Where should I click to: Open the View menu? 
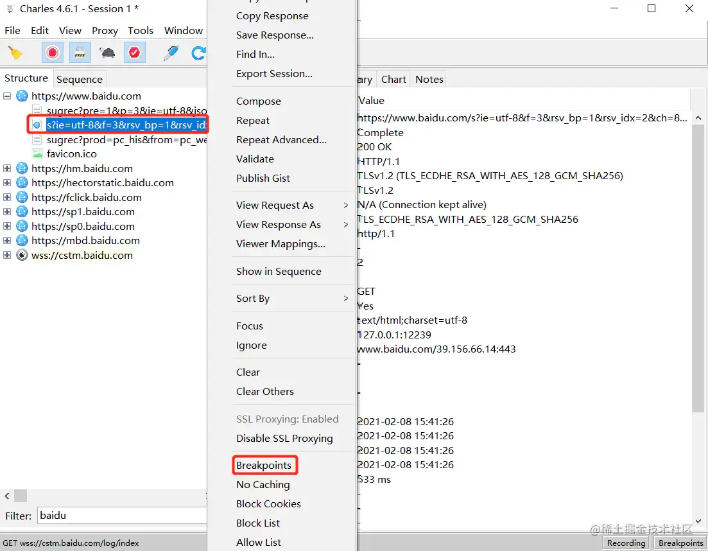[70, 30]
